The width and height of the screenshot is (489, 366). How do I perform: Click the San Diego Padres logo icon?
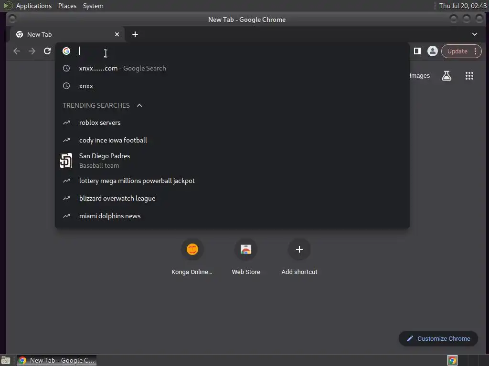pyautogui.click(x=66, y=161)
